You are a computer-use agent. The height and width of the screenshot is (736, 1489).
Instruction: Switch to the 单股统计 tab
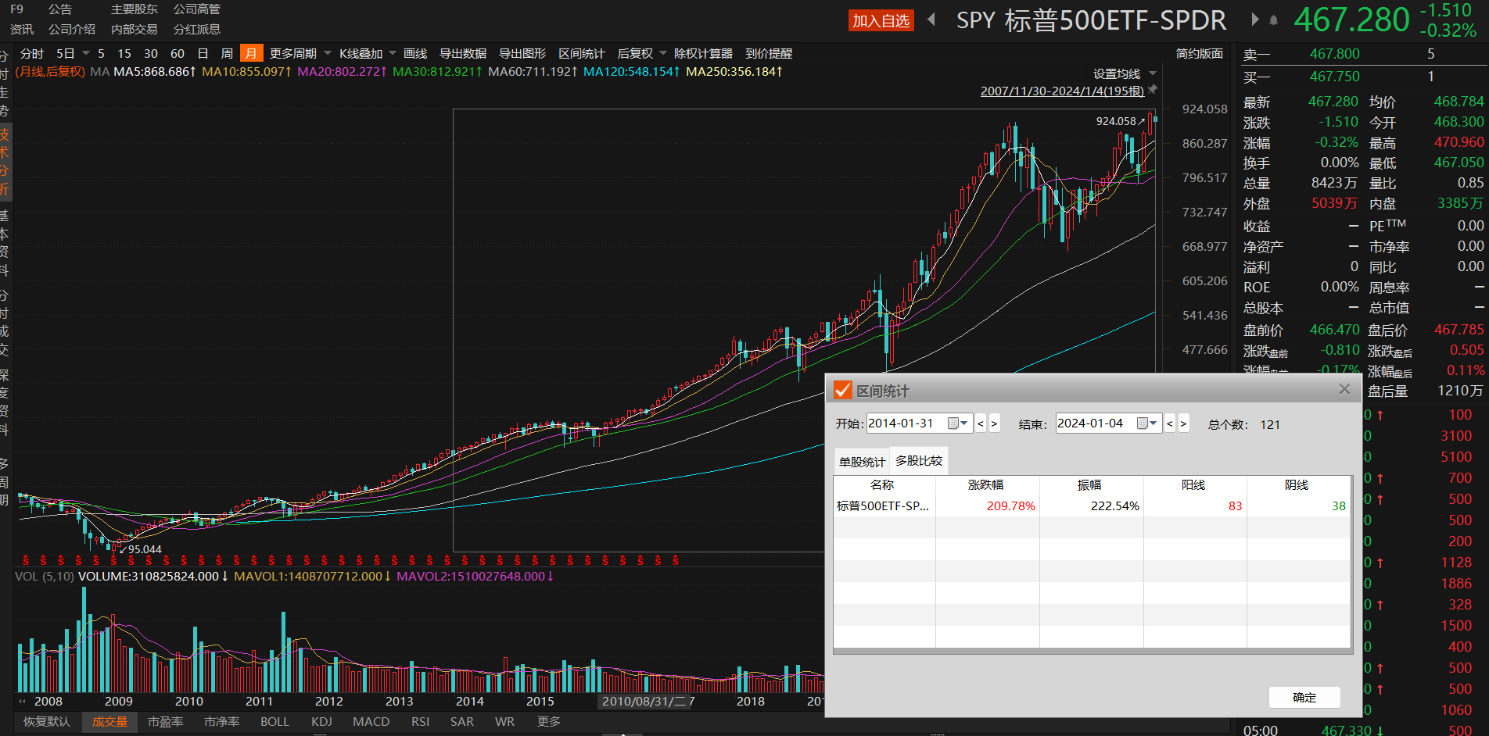point(862,462)
